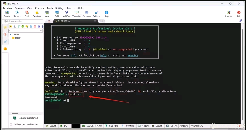This screenshot has height=130, width=246.
Task: Open the Sftp orange globe sidebar tab
Action: [x=5, y=49]
